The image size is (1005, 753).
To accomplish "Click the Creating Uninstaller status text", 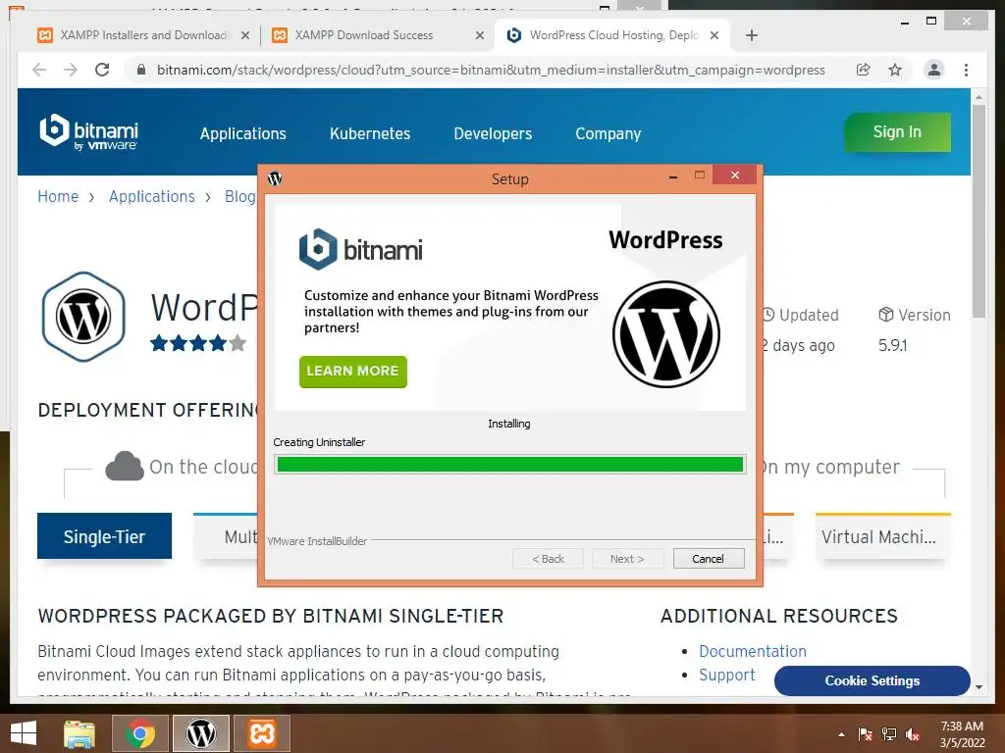I will [x=319, y=442].
